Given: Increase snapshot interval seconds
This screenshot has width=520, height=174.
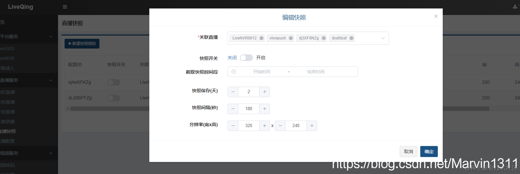Looking at the screenshot, I should pos(264,109).
